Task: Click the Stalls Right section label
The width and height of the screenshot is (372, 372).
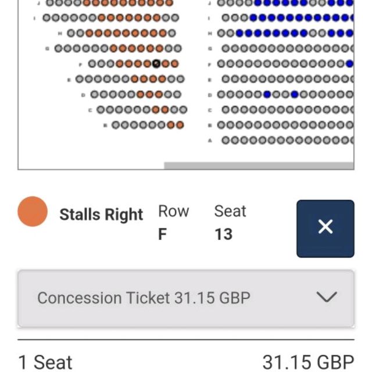Action: (101, 214)
